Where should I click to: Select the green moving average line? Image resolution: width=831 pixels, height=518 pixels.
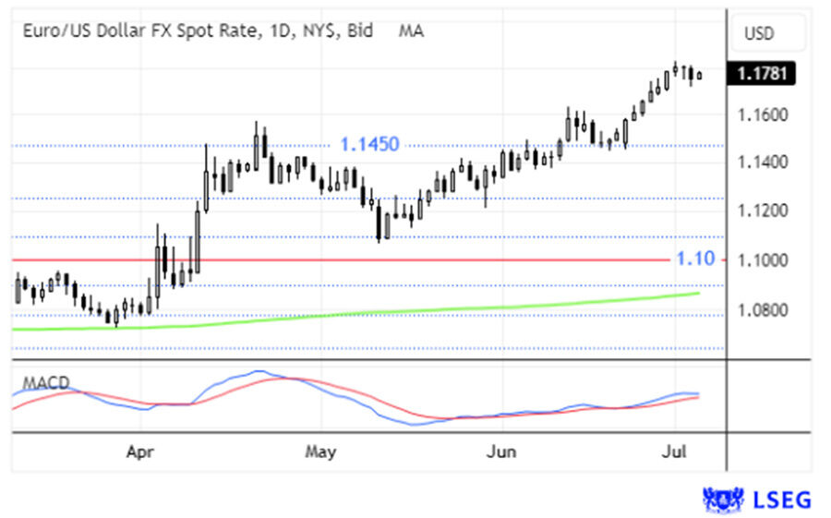pos(355,313)
